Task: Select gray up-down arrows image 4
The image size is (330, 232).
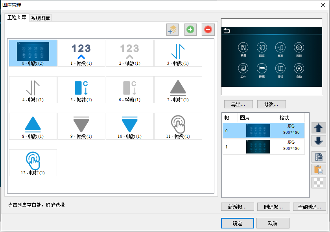Action: [x=33, y=90]
